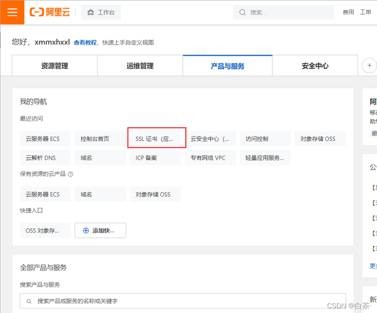Open the ICP 备案 shortcut

point(155,158)
